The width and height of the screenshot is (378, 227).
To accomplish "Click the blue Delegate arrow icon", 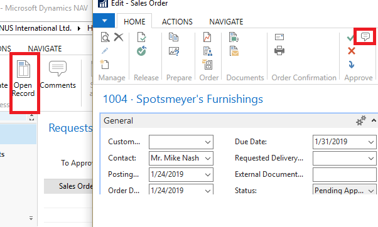I will pyautogui.click(x=352, y=65).
